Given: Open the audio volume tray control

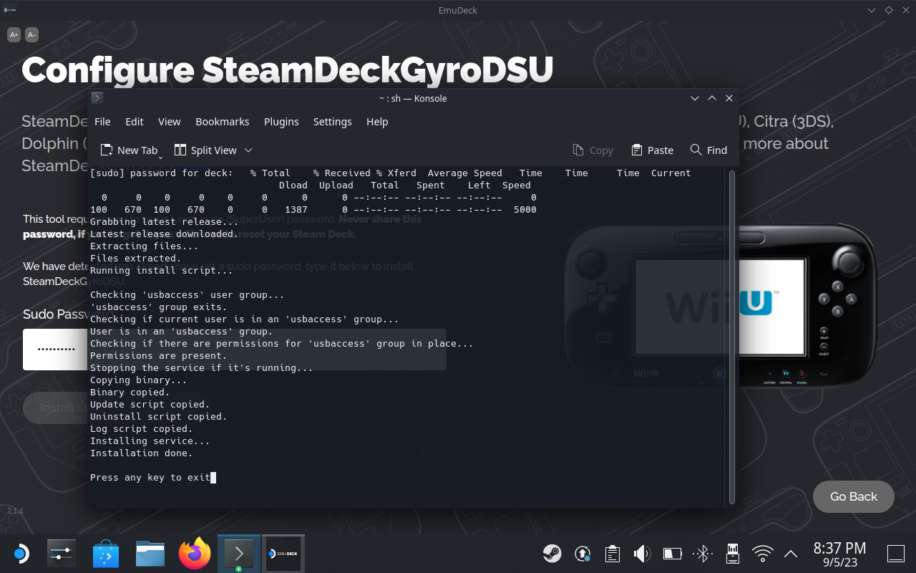Looking at the screenshot, I should click(642, 554).
